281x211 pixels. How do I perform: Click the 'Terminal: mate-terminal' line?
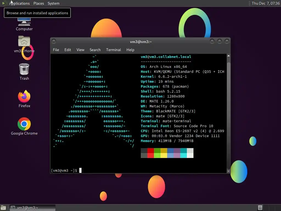(x=166, y=121)
